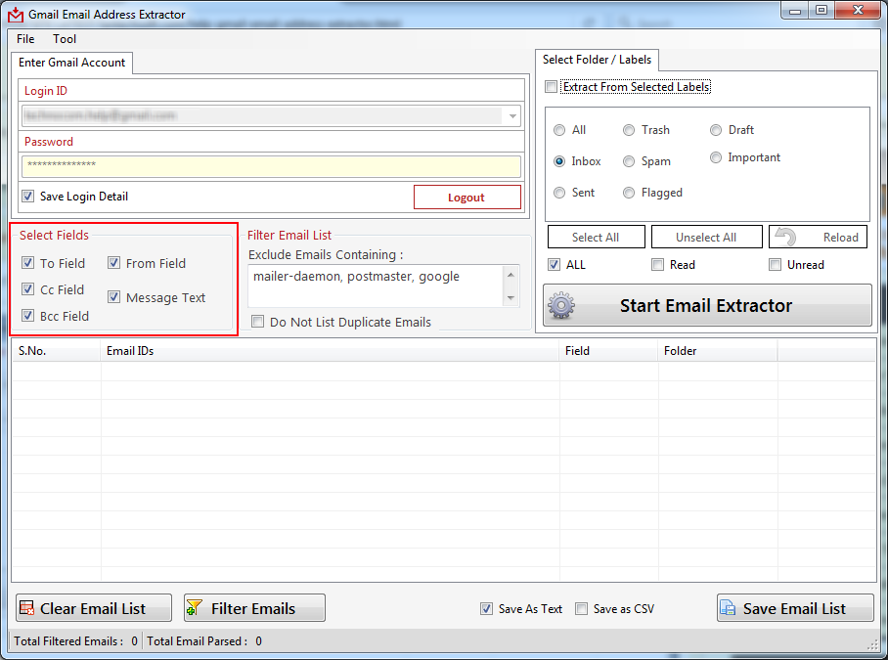This screenshot has width=888, height=660.
Task: Click the S.No. column header
Action: click(57, 351)
